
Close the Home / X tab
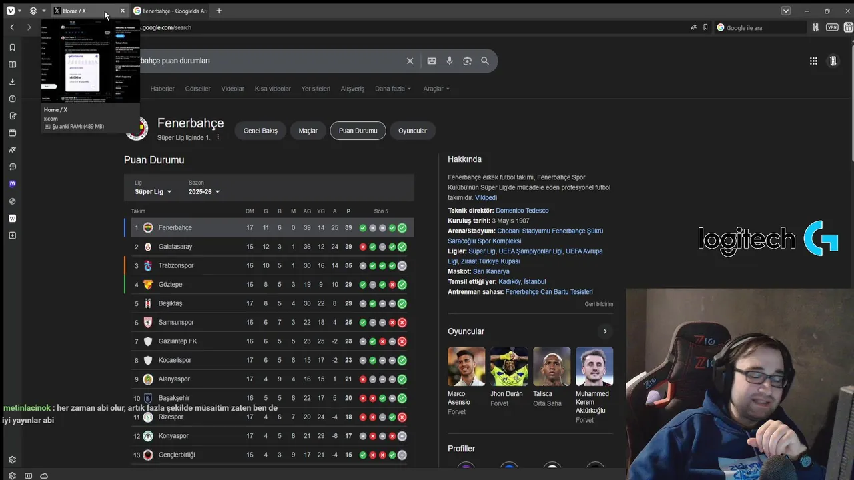pos(122,11)
